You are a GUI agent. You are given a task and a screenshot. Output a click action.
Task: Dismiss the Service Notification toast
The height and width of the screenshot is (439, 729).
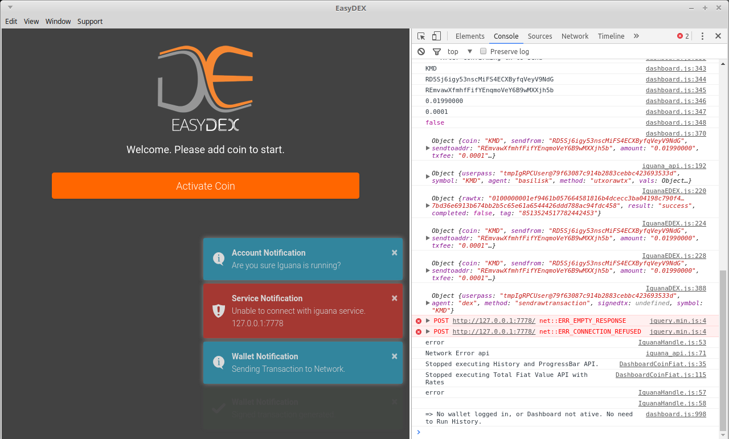point(394,298)
